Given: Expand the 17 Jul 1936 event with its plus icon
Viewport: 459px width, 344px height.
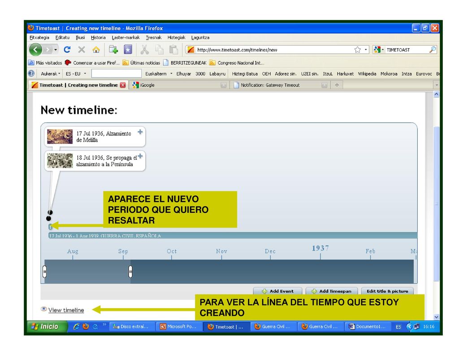Looking at the screenshot, I should (x=140, y=132).
